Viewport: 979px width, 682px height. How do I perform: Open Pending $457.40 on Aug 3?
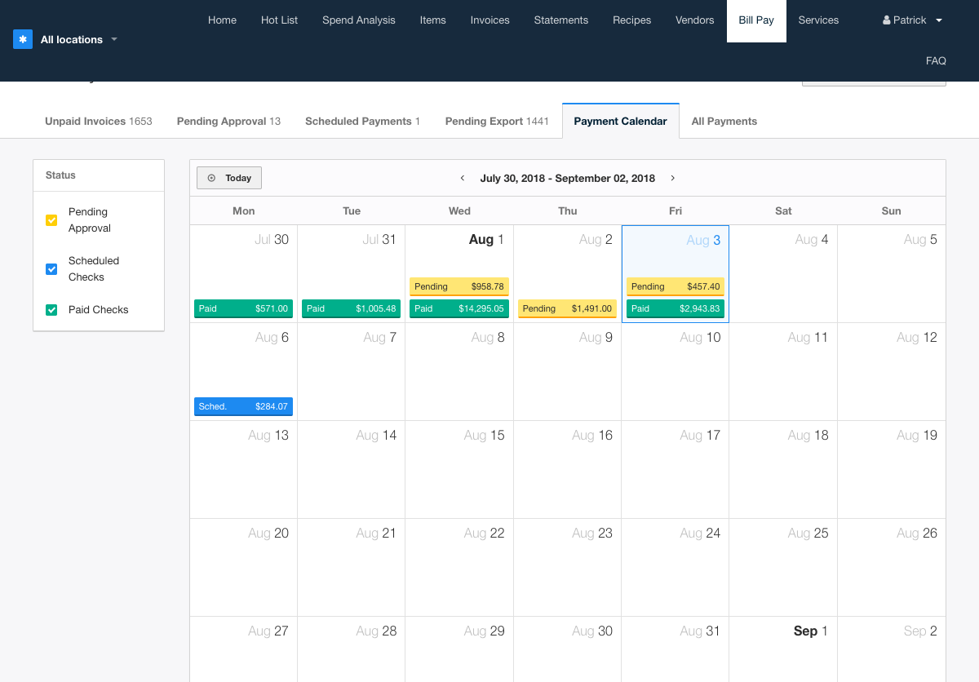tap(676, 286)
